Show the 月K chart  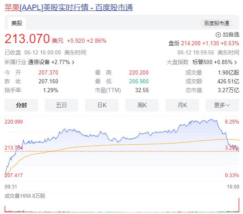click(x=182, y=105)
